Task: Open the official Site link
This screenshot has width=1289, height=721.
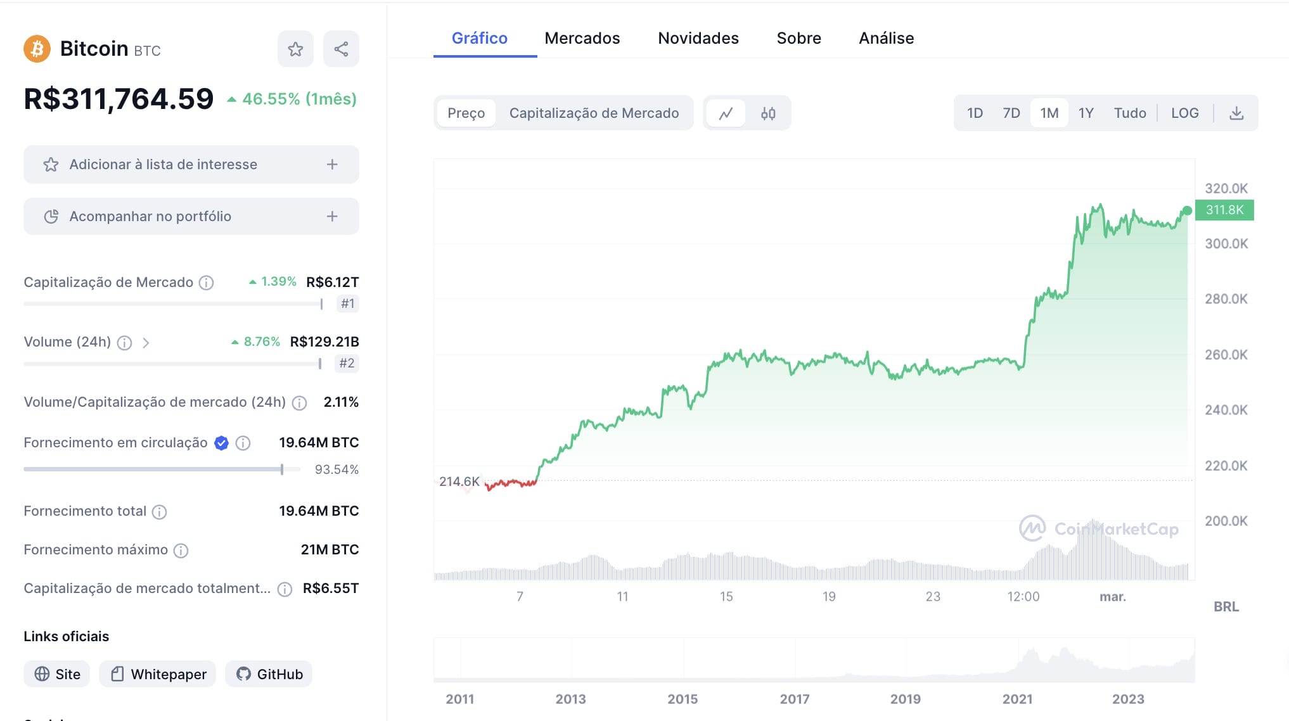Action: 57,674
